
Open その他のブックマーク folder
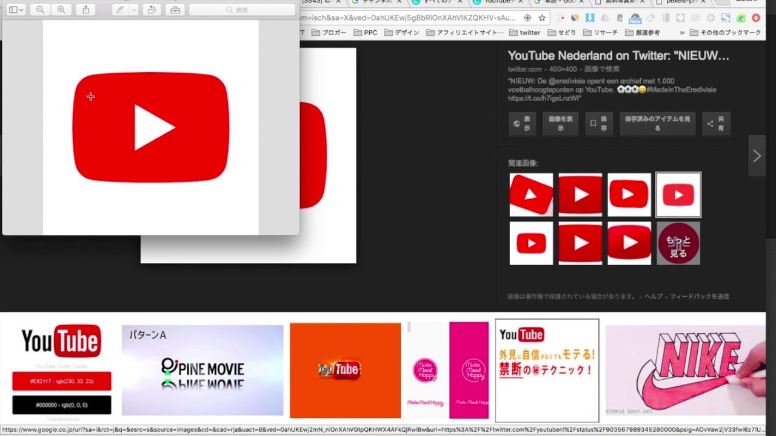[724, 33]
